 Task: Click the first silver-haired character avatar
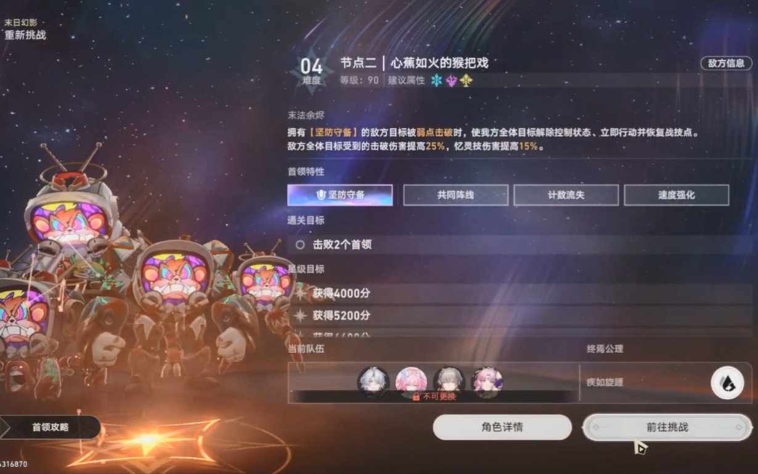(x=373, y=382)
